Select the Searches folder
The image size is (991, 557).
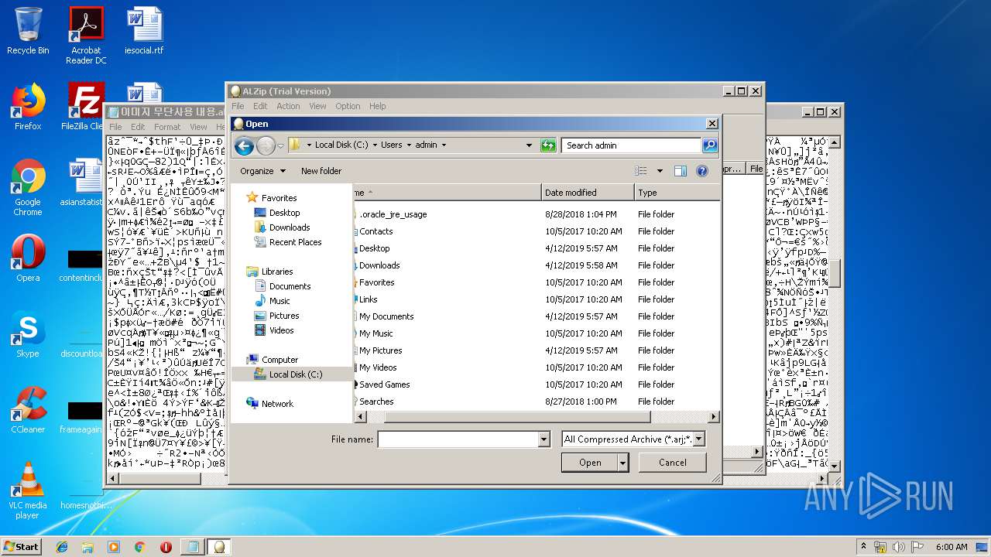point(376,402)
